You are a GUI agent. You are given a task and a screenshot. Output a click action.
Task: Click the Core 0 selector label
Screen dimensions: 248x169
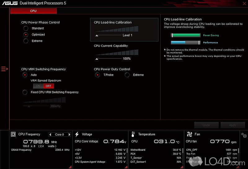[60, 134]
